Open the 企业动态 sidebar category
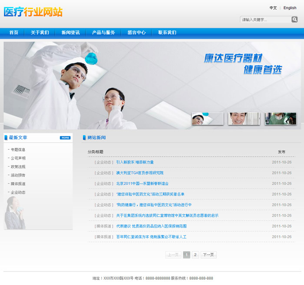Viewport: 304px width, 285px height. [18, 192]
